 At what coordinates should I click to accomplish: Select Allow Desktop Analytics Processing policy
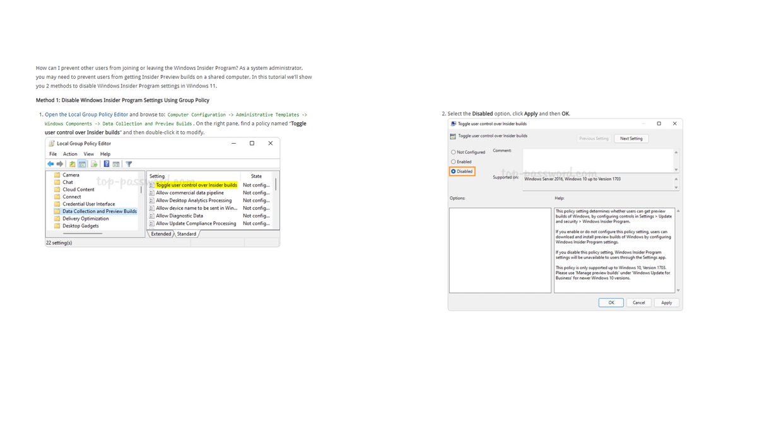pos(194,200)
